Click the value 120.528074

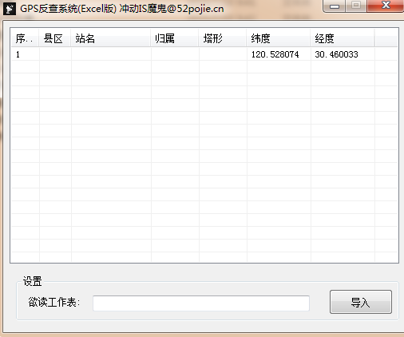coord(275,54)
